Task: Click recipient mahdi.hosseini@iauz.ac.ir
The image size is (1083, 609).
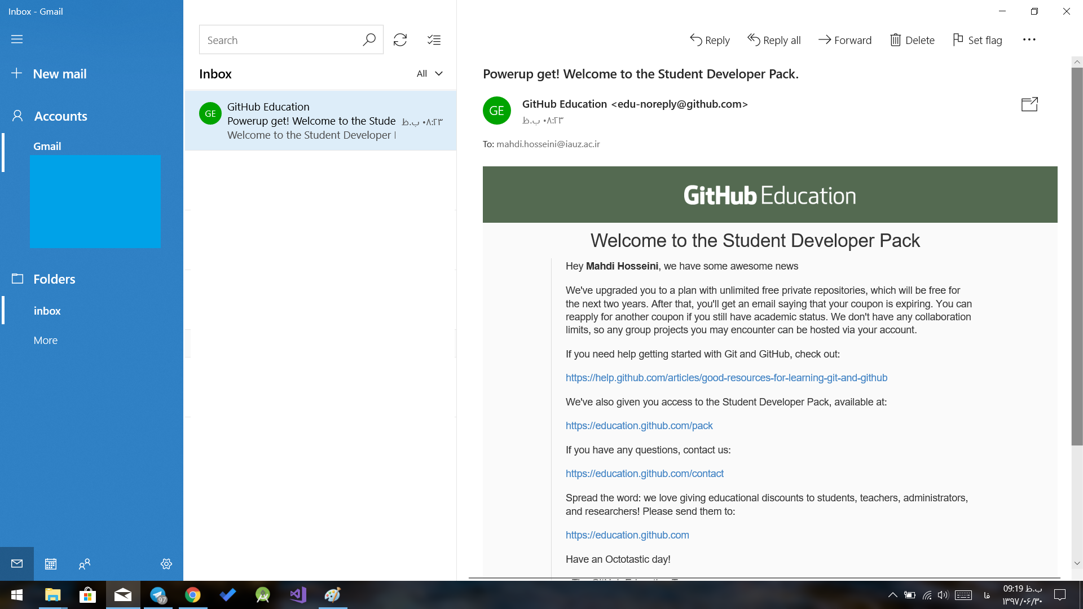Action: [x=548, y=144]
